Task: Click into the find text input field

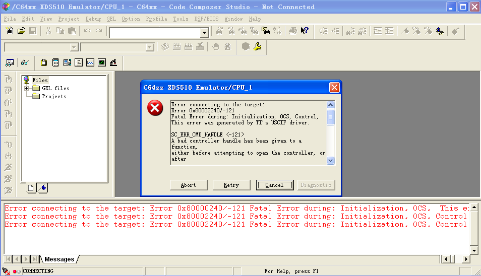Action: tap(155, 32)
